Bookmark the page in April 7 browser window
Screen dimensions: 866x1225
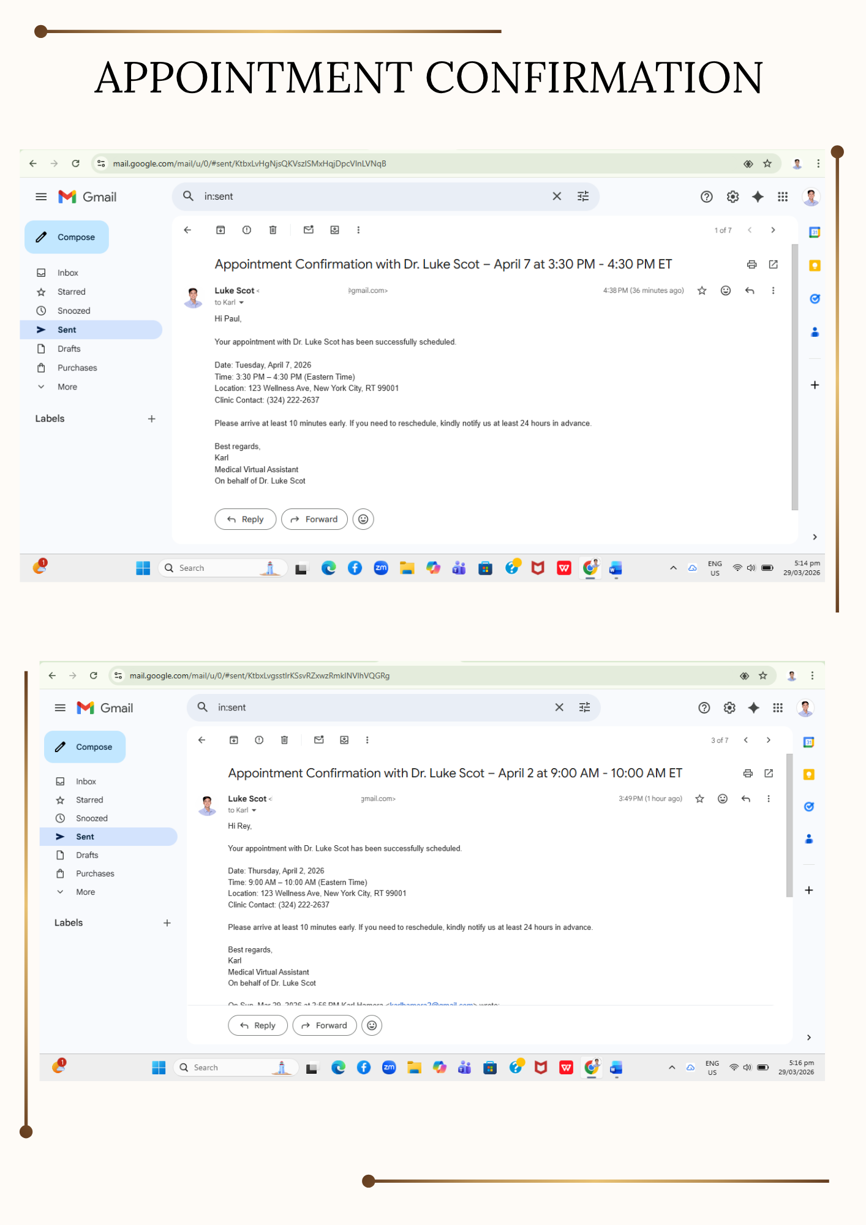pos(767,164)
